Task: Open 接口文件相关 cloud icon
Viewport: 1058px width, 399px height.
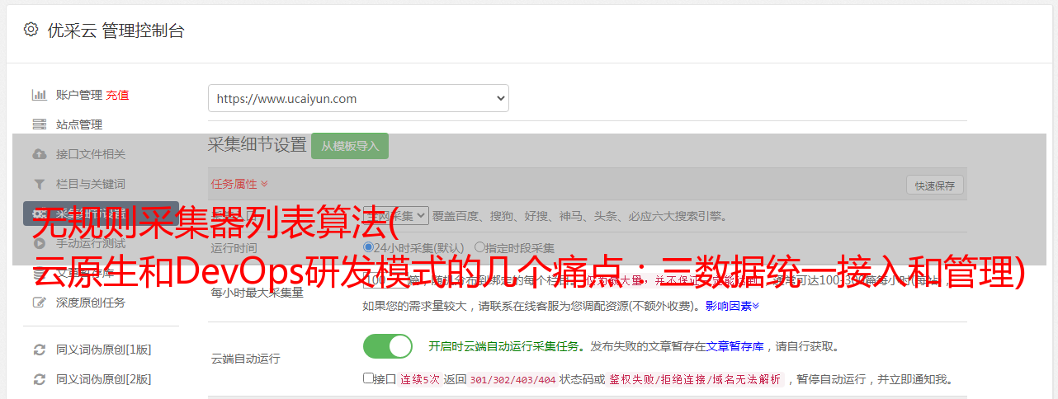Action: click(39, 154)
